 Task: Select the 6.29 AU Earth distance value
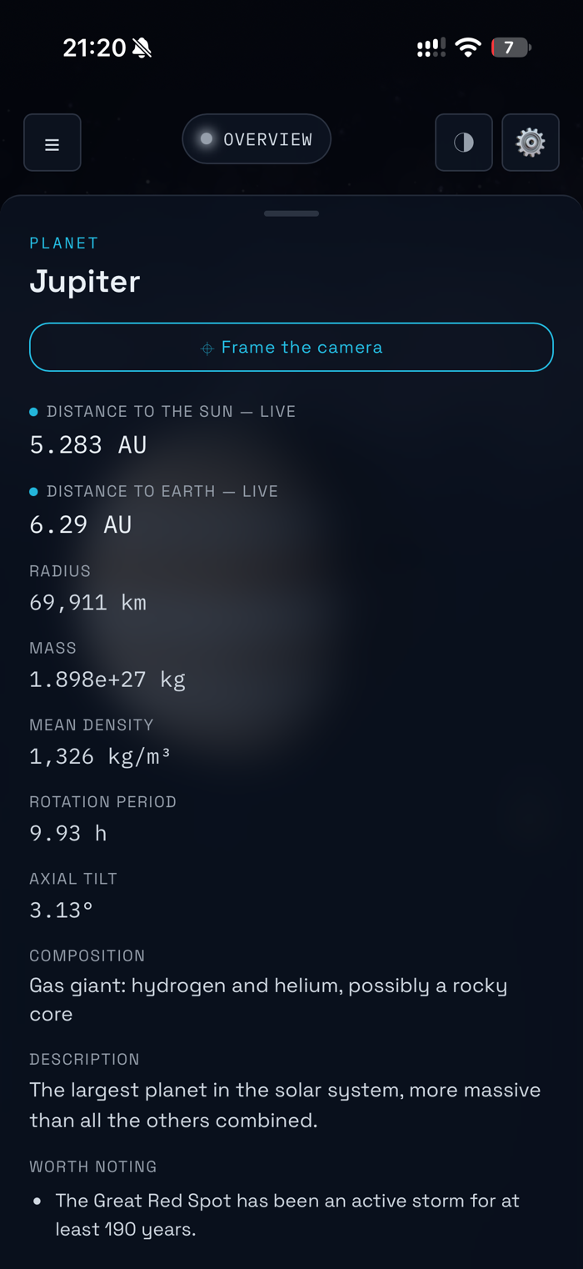coord(81,524)
